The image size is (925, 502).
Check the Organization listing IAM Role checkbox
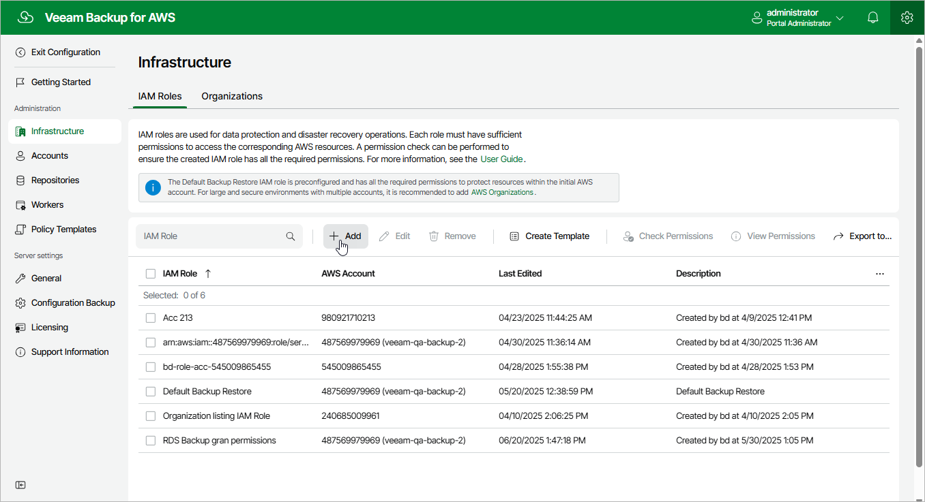[x=151, y=416]
